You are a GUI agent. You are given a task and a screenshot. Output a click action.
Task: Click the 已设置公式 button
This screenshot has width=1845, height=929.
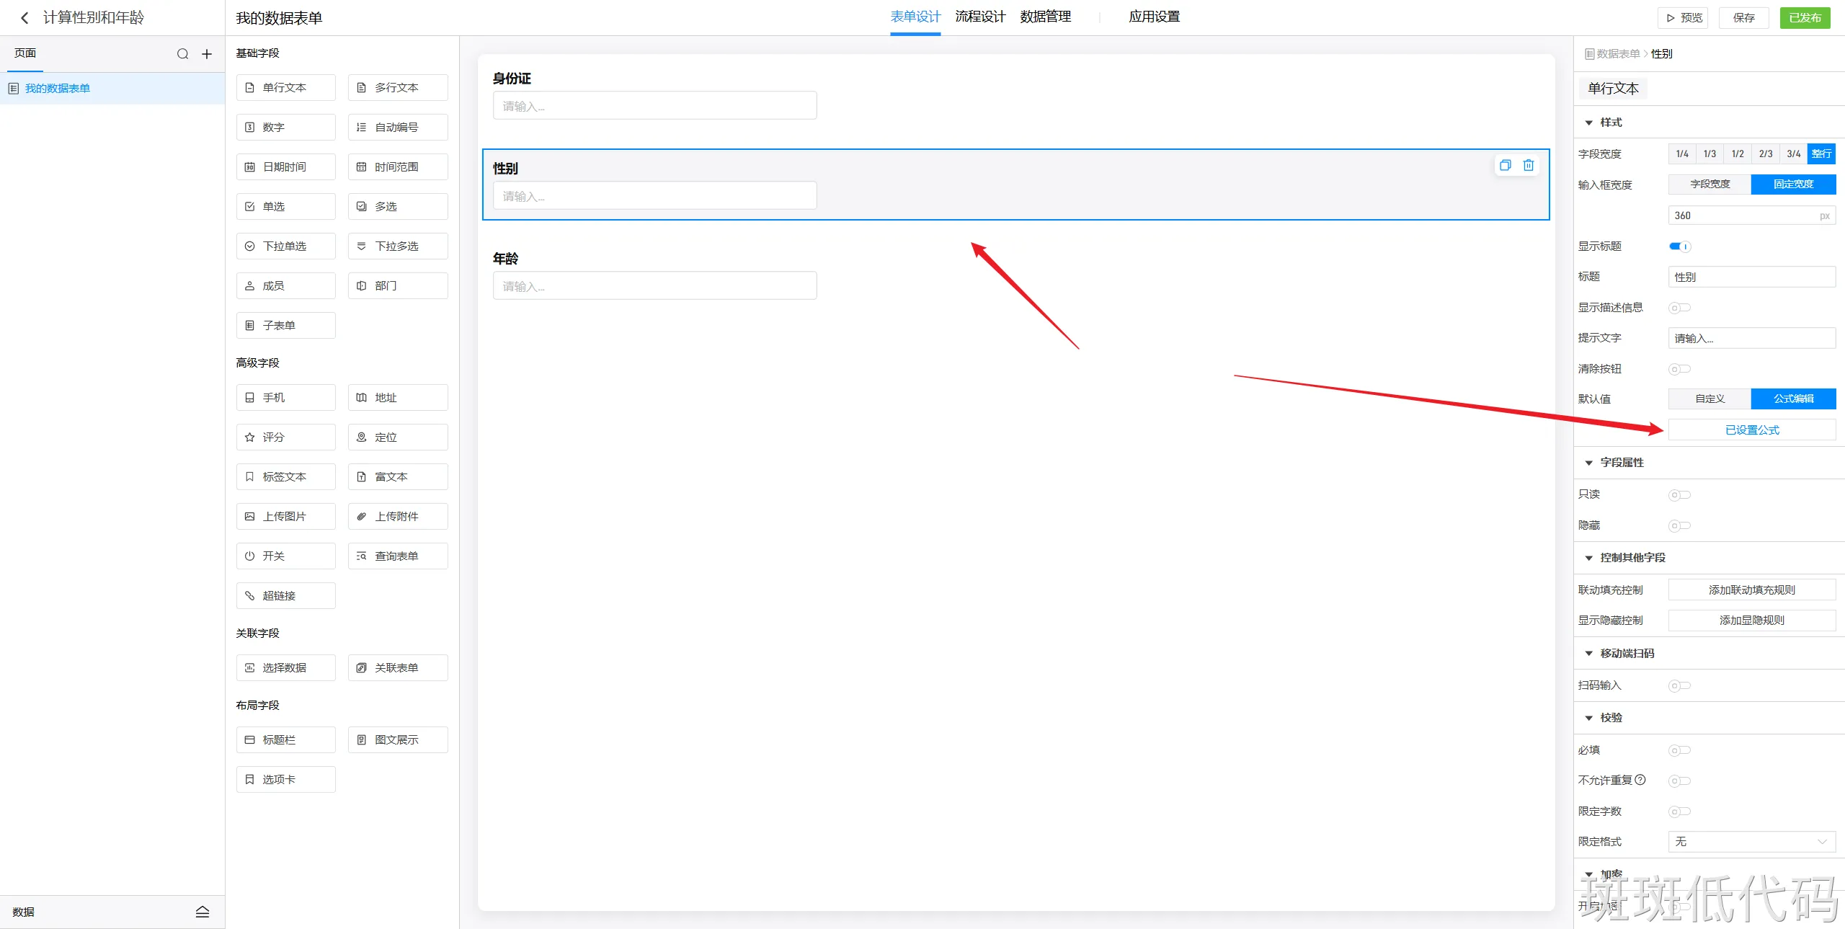(x=1751, y=430)
